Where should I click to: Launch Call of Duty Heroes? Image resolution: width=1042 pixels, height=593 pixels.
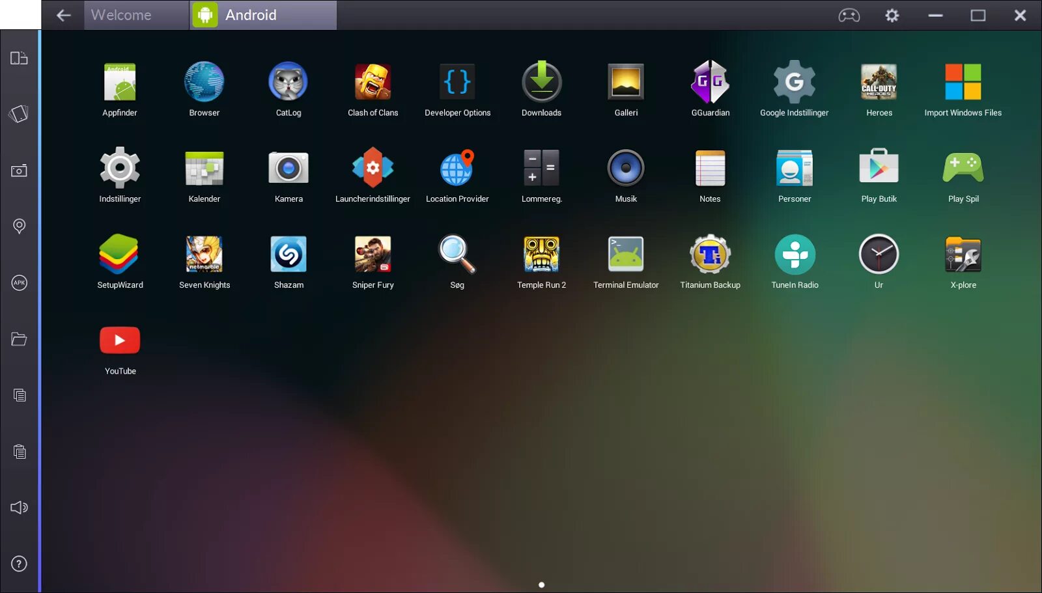pos(879,82)
